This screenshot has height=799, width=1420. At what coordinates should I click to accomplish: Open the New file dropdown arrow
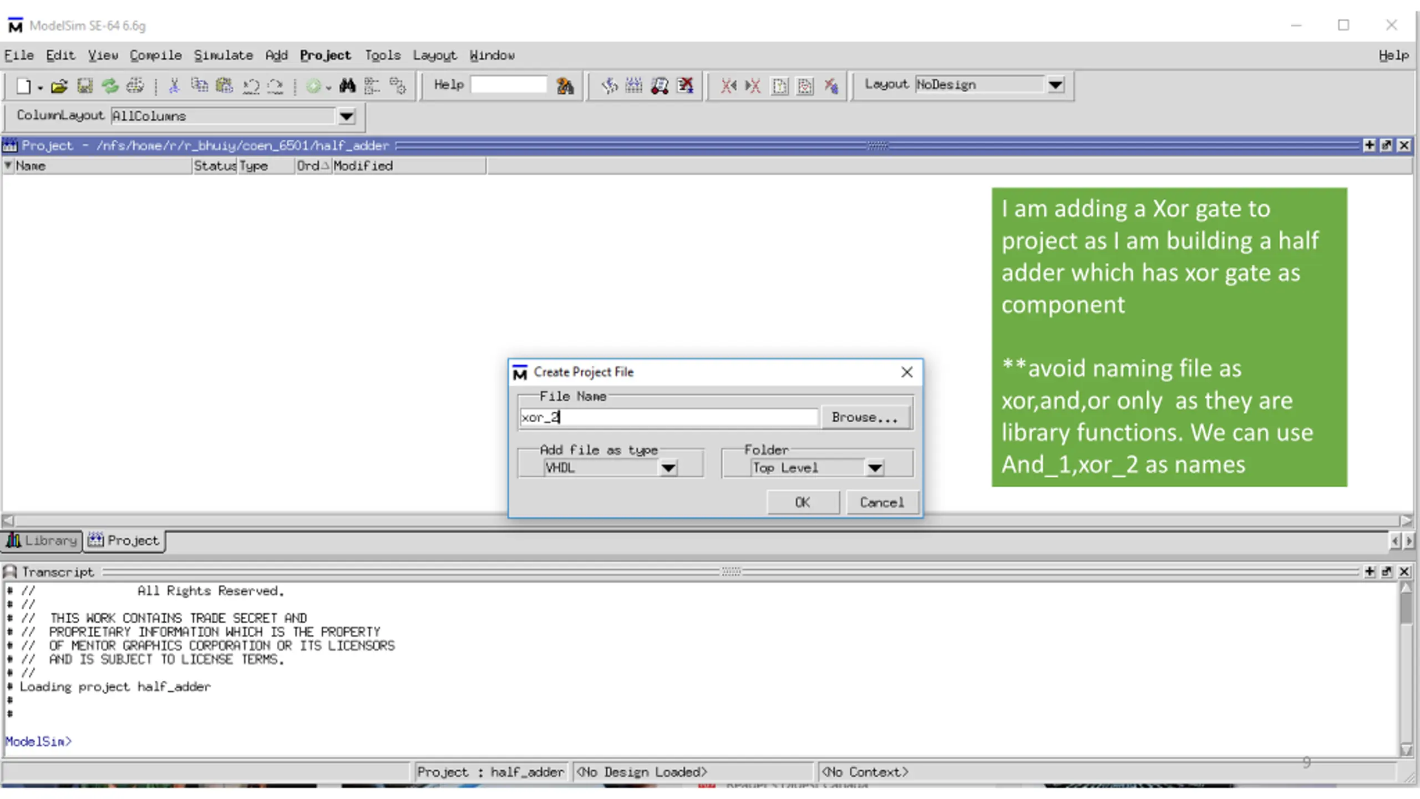click(x=40, y=88)
